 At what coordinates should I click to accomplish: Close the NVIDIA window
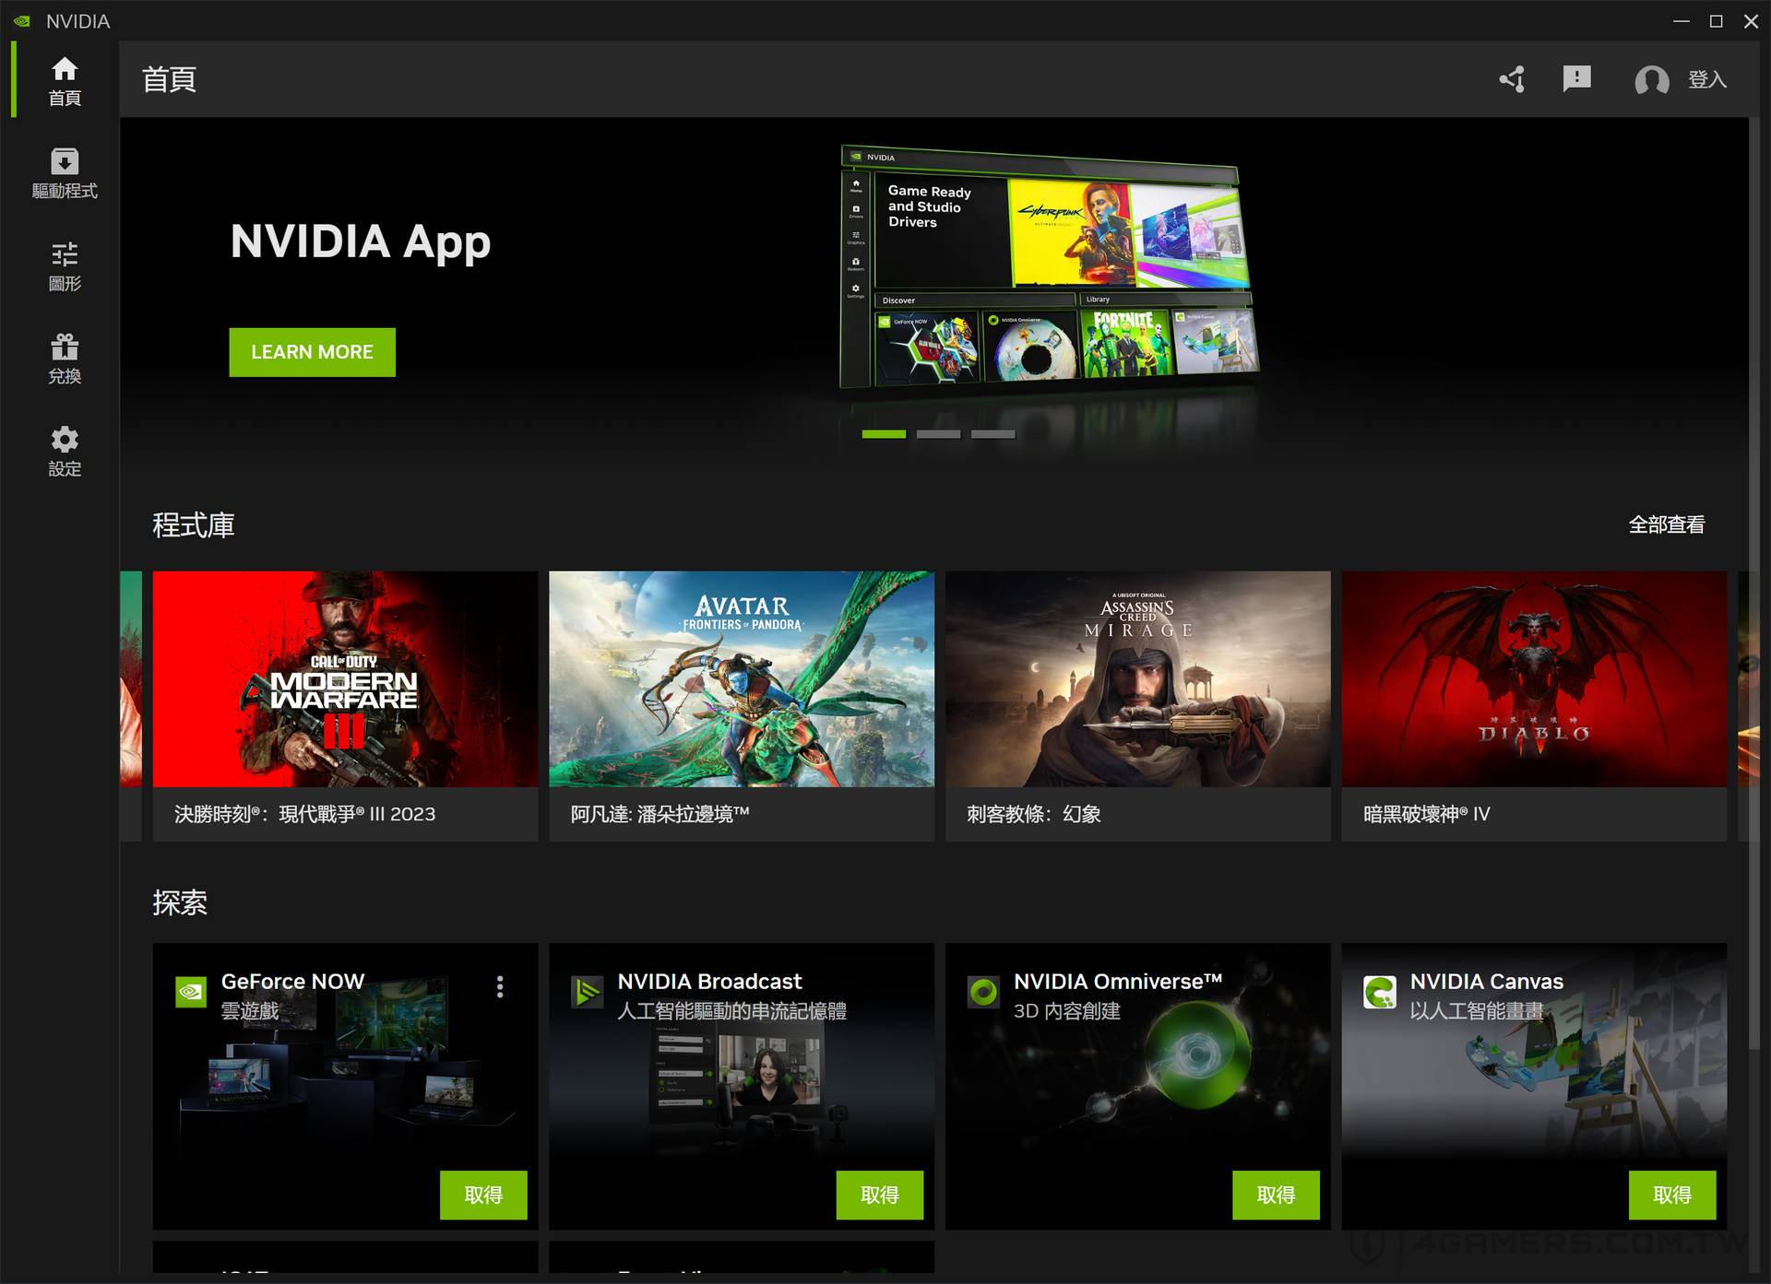[x=1751, y=20]
